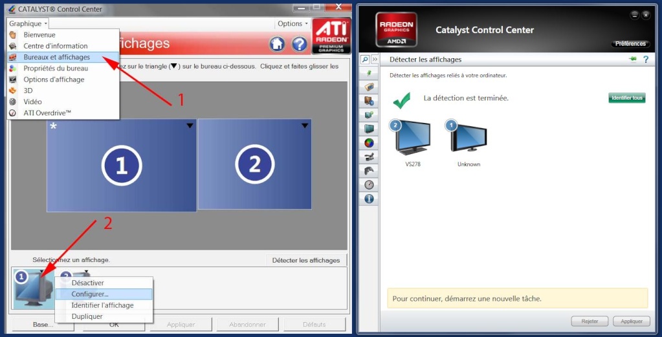Open the Graphique dropdown menu
The image size is (662, 337).
click(x=28, y=24)
